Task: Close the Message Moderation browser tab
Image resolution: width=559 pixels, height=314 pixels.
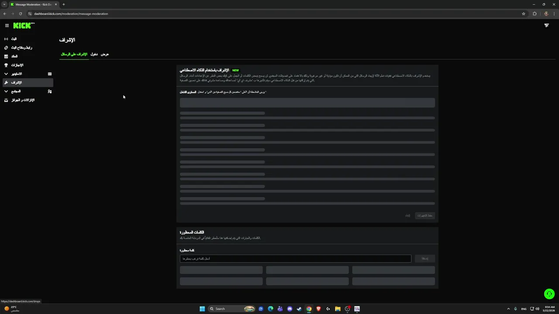Action: pyautogui.click(x=56, y=4)
